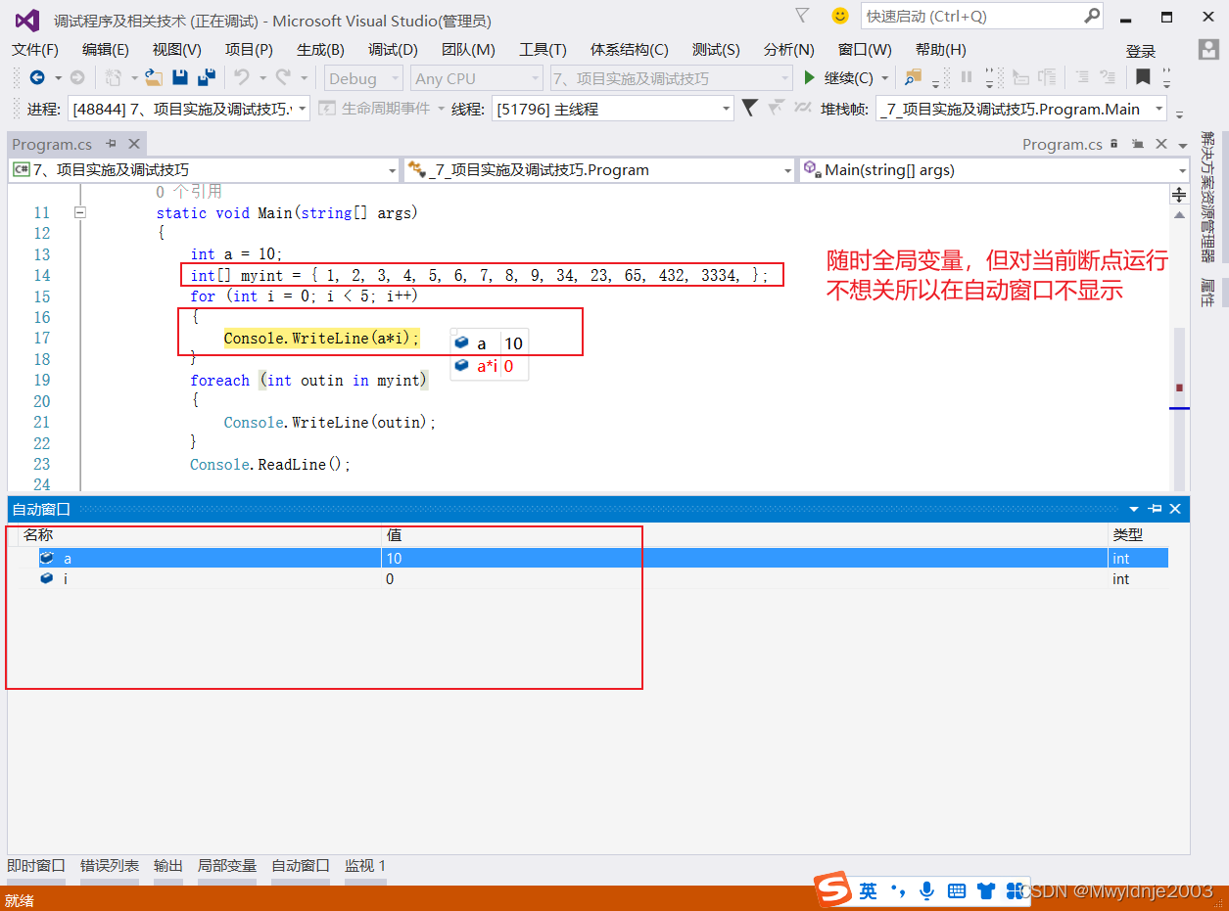Open the 解决方案资源管理器 side tab
Screen dimensions: 1229x911
pos(1208,197)
